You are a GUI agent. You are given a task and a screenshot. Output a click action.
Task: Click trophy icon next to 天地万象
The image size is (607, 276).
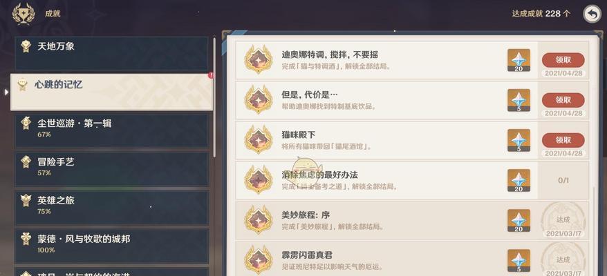tap(26, 46)
